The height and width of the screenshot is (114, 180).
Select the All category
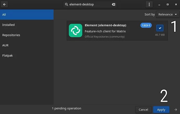click(x=27, y=15)
